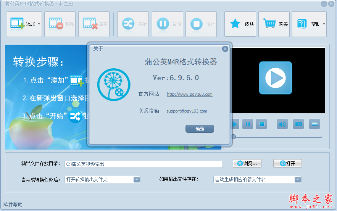Click the 转换步骤 heading in banner
Image resolution: width=337 pixels, height=211 pixels.
pos(38,62)
